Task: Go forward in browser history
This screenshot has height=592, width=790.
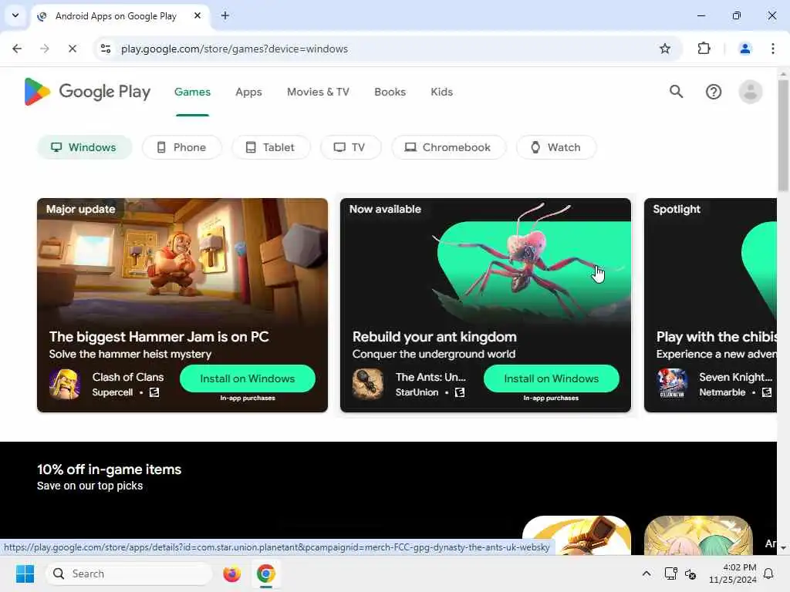Action: (x=45, y=49)
